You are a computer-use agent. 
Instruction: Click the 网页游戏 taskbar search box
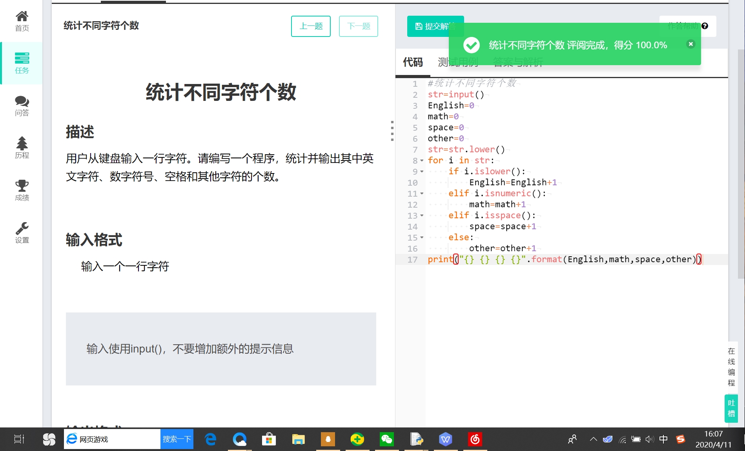coord(112,439)
